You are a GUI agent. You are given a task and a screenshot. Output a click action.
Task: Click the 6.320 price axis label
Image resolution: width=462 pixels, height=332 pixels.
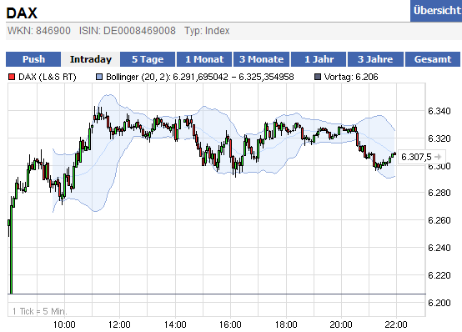click(439, 138)
